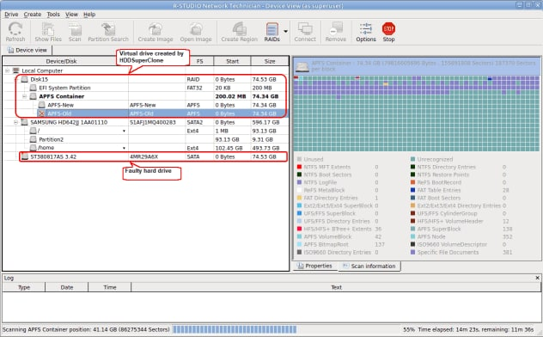Screen dimensions: 543x337
Task: Collapse the Local Computer tree node
Action: tap(7, 70)
